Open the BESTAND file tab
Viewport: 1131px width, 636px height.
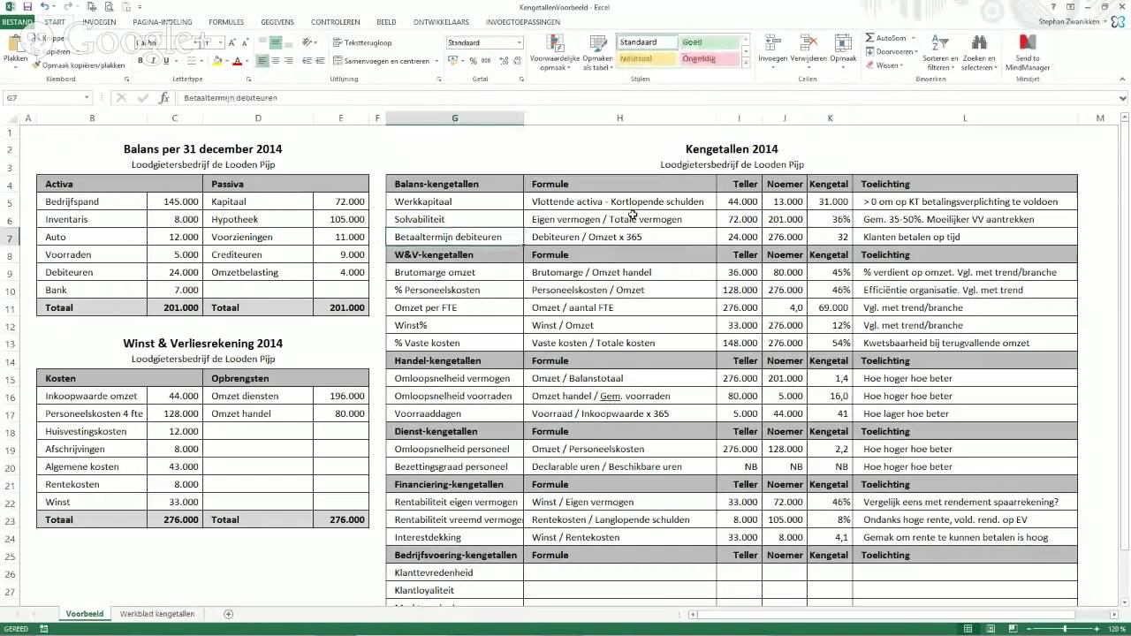(x=18, y=21)
